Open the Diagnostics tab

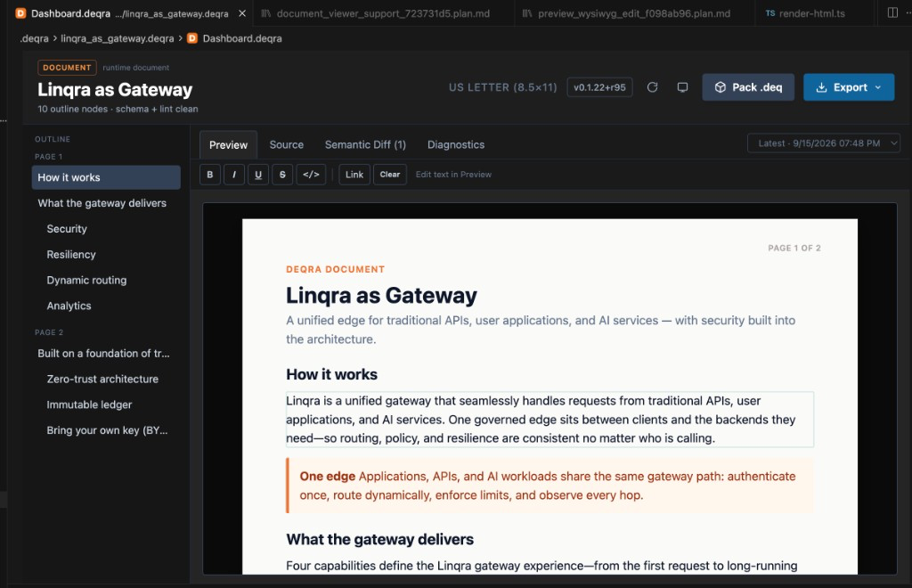pyautogui.click(x=456, y=145)
